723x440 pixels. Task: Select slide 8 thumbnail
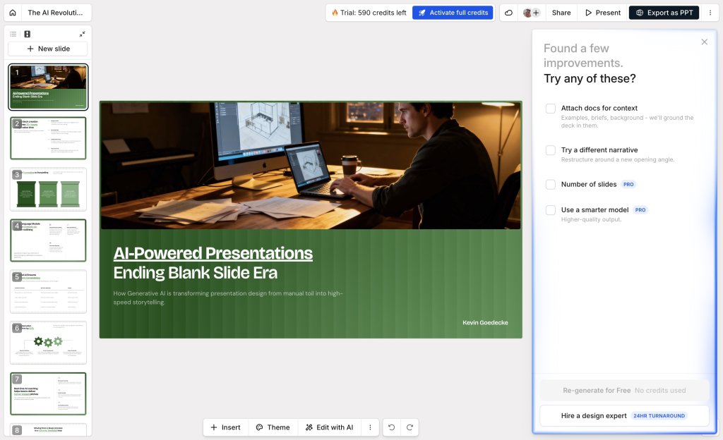click(48, 430)
